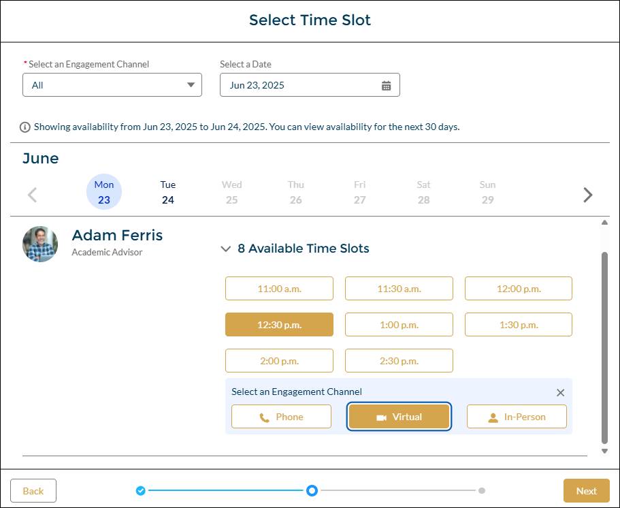
Task: Click the completed first progress step
Action: click(x=140, y=490)
